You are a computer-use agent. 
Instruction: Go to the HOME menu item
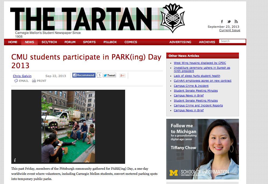pyautogui.click(x=13, y=42)
